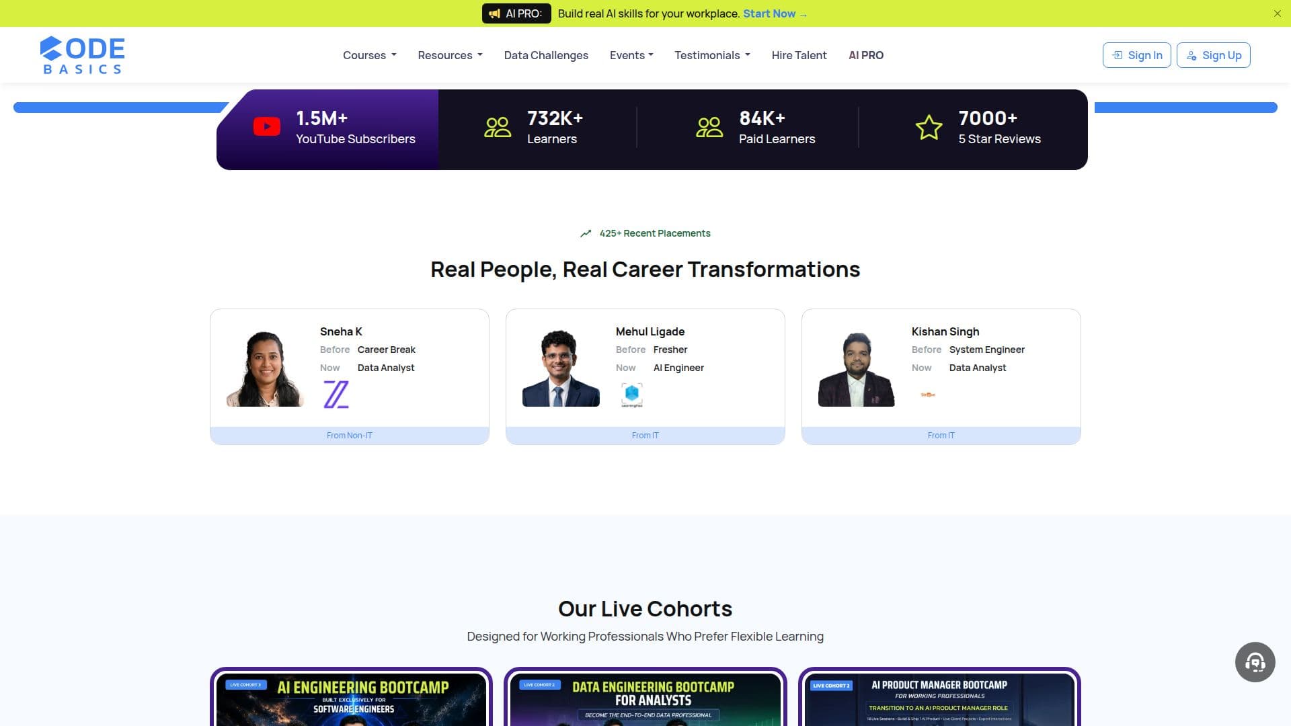Click the name 'Sneha K'
Image resolution: width=1291 pixels, height=726 pixels.
(x=341, y=331)
